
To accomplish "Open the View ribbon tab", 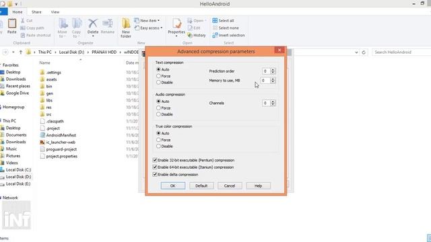I will pos(55,12).
